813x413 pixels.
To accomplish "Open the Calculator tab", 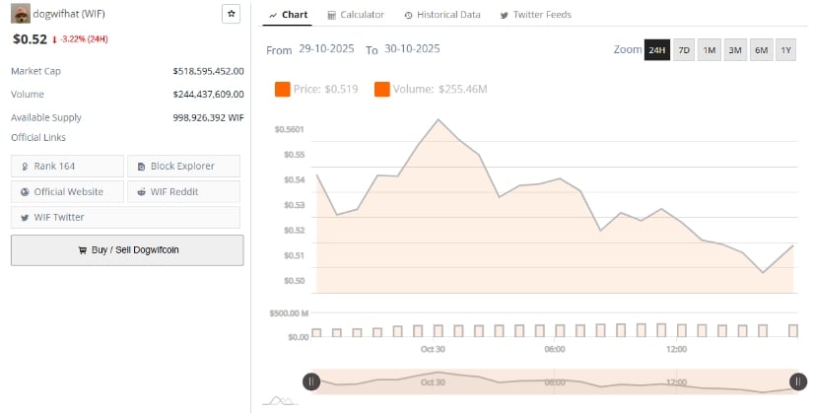I will coord(356,15).
